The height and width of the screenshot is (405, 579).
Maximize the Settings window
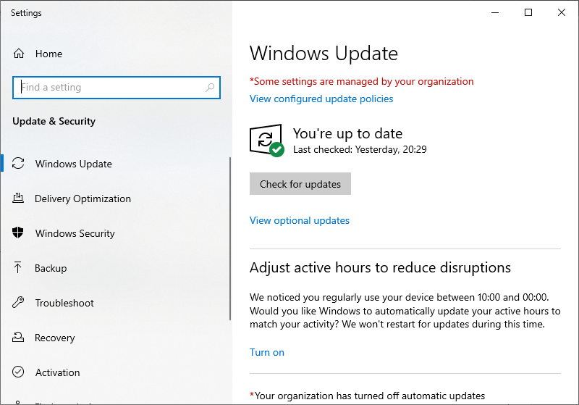528,12
